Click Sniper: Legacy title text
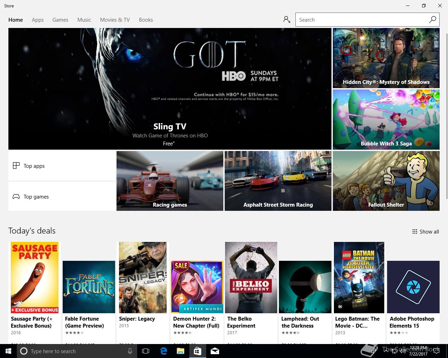The width and height of the screenshot is (448, 358). coord(137,319)
